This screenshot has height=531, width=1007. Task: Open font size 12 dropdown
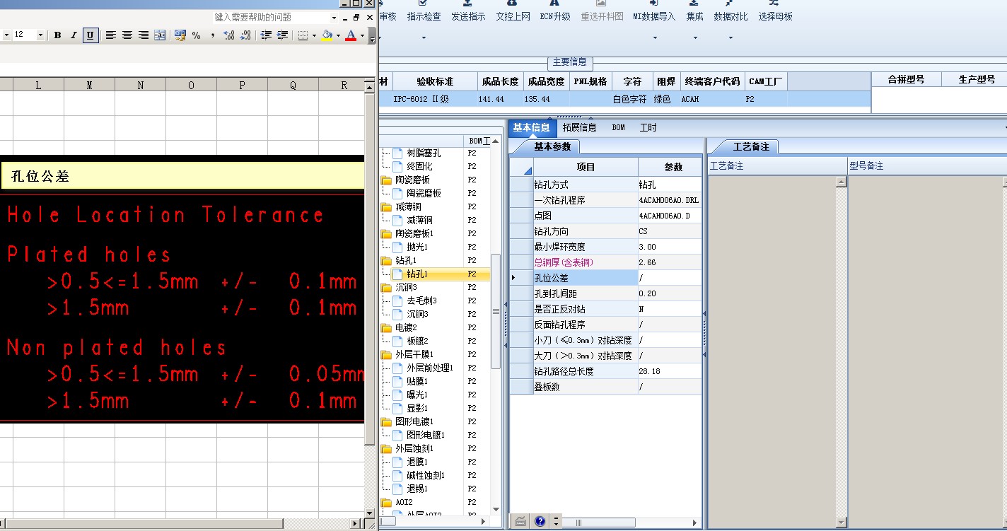(x=40, y=35)
